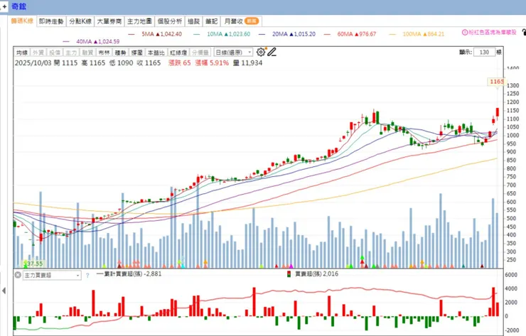
Task: Toggle the 趨勢 trend overlay
Action: [x=120, y=53]
